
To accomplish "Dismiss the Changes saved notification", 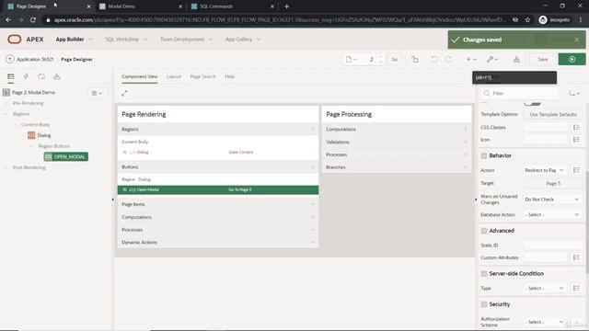I will pos(577,40).
